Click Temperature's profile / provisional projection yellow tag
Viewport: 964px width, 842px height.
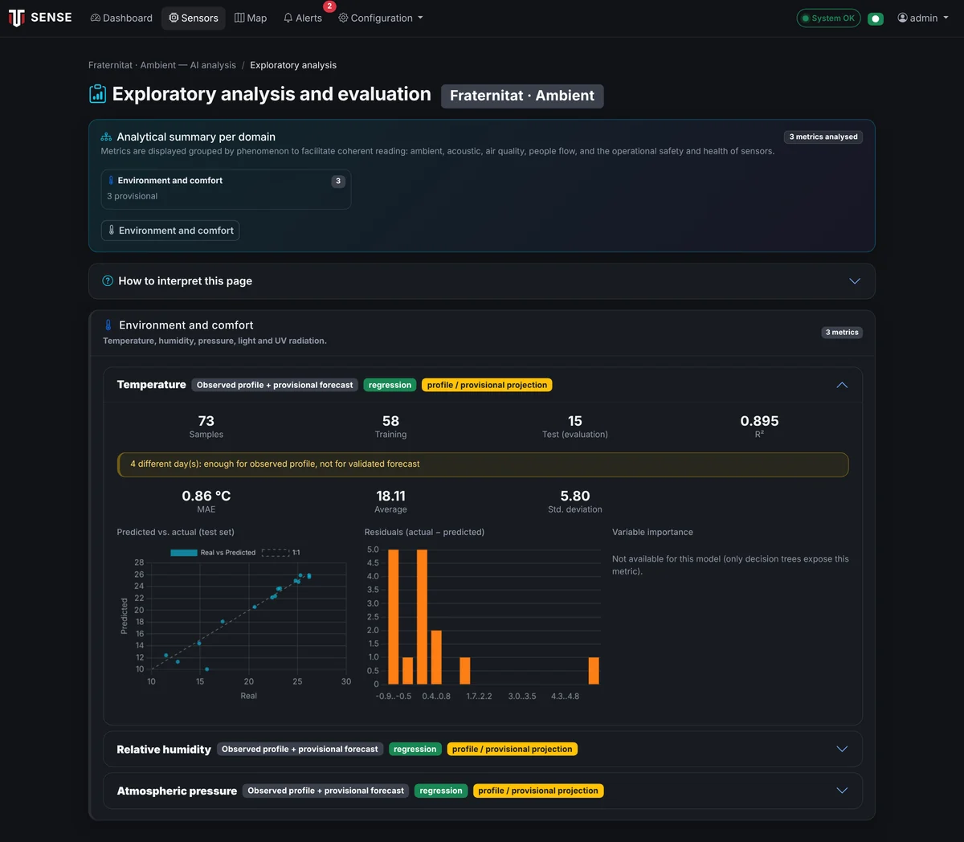pyautogui.click(x=487, y=385)
